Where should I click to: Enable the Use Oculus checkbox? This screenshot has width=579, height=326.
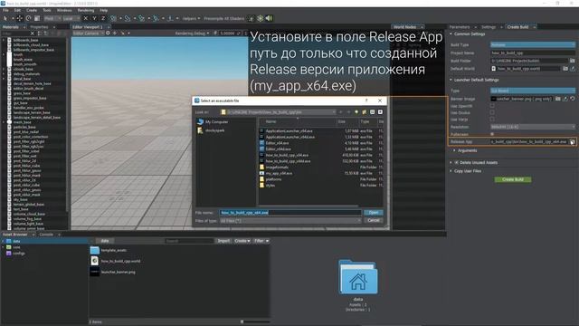click(492, 112)
